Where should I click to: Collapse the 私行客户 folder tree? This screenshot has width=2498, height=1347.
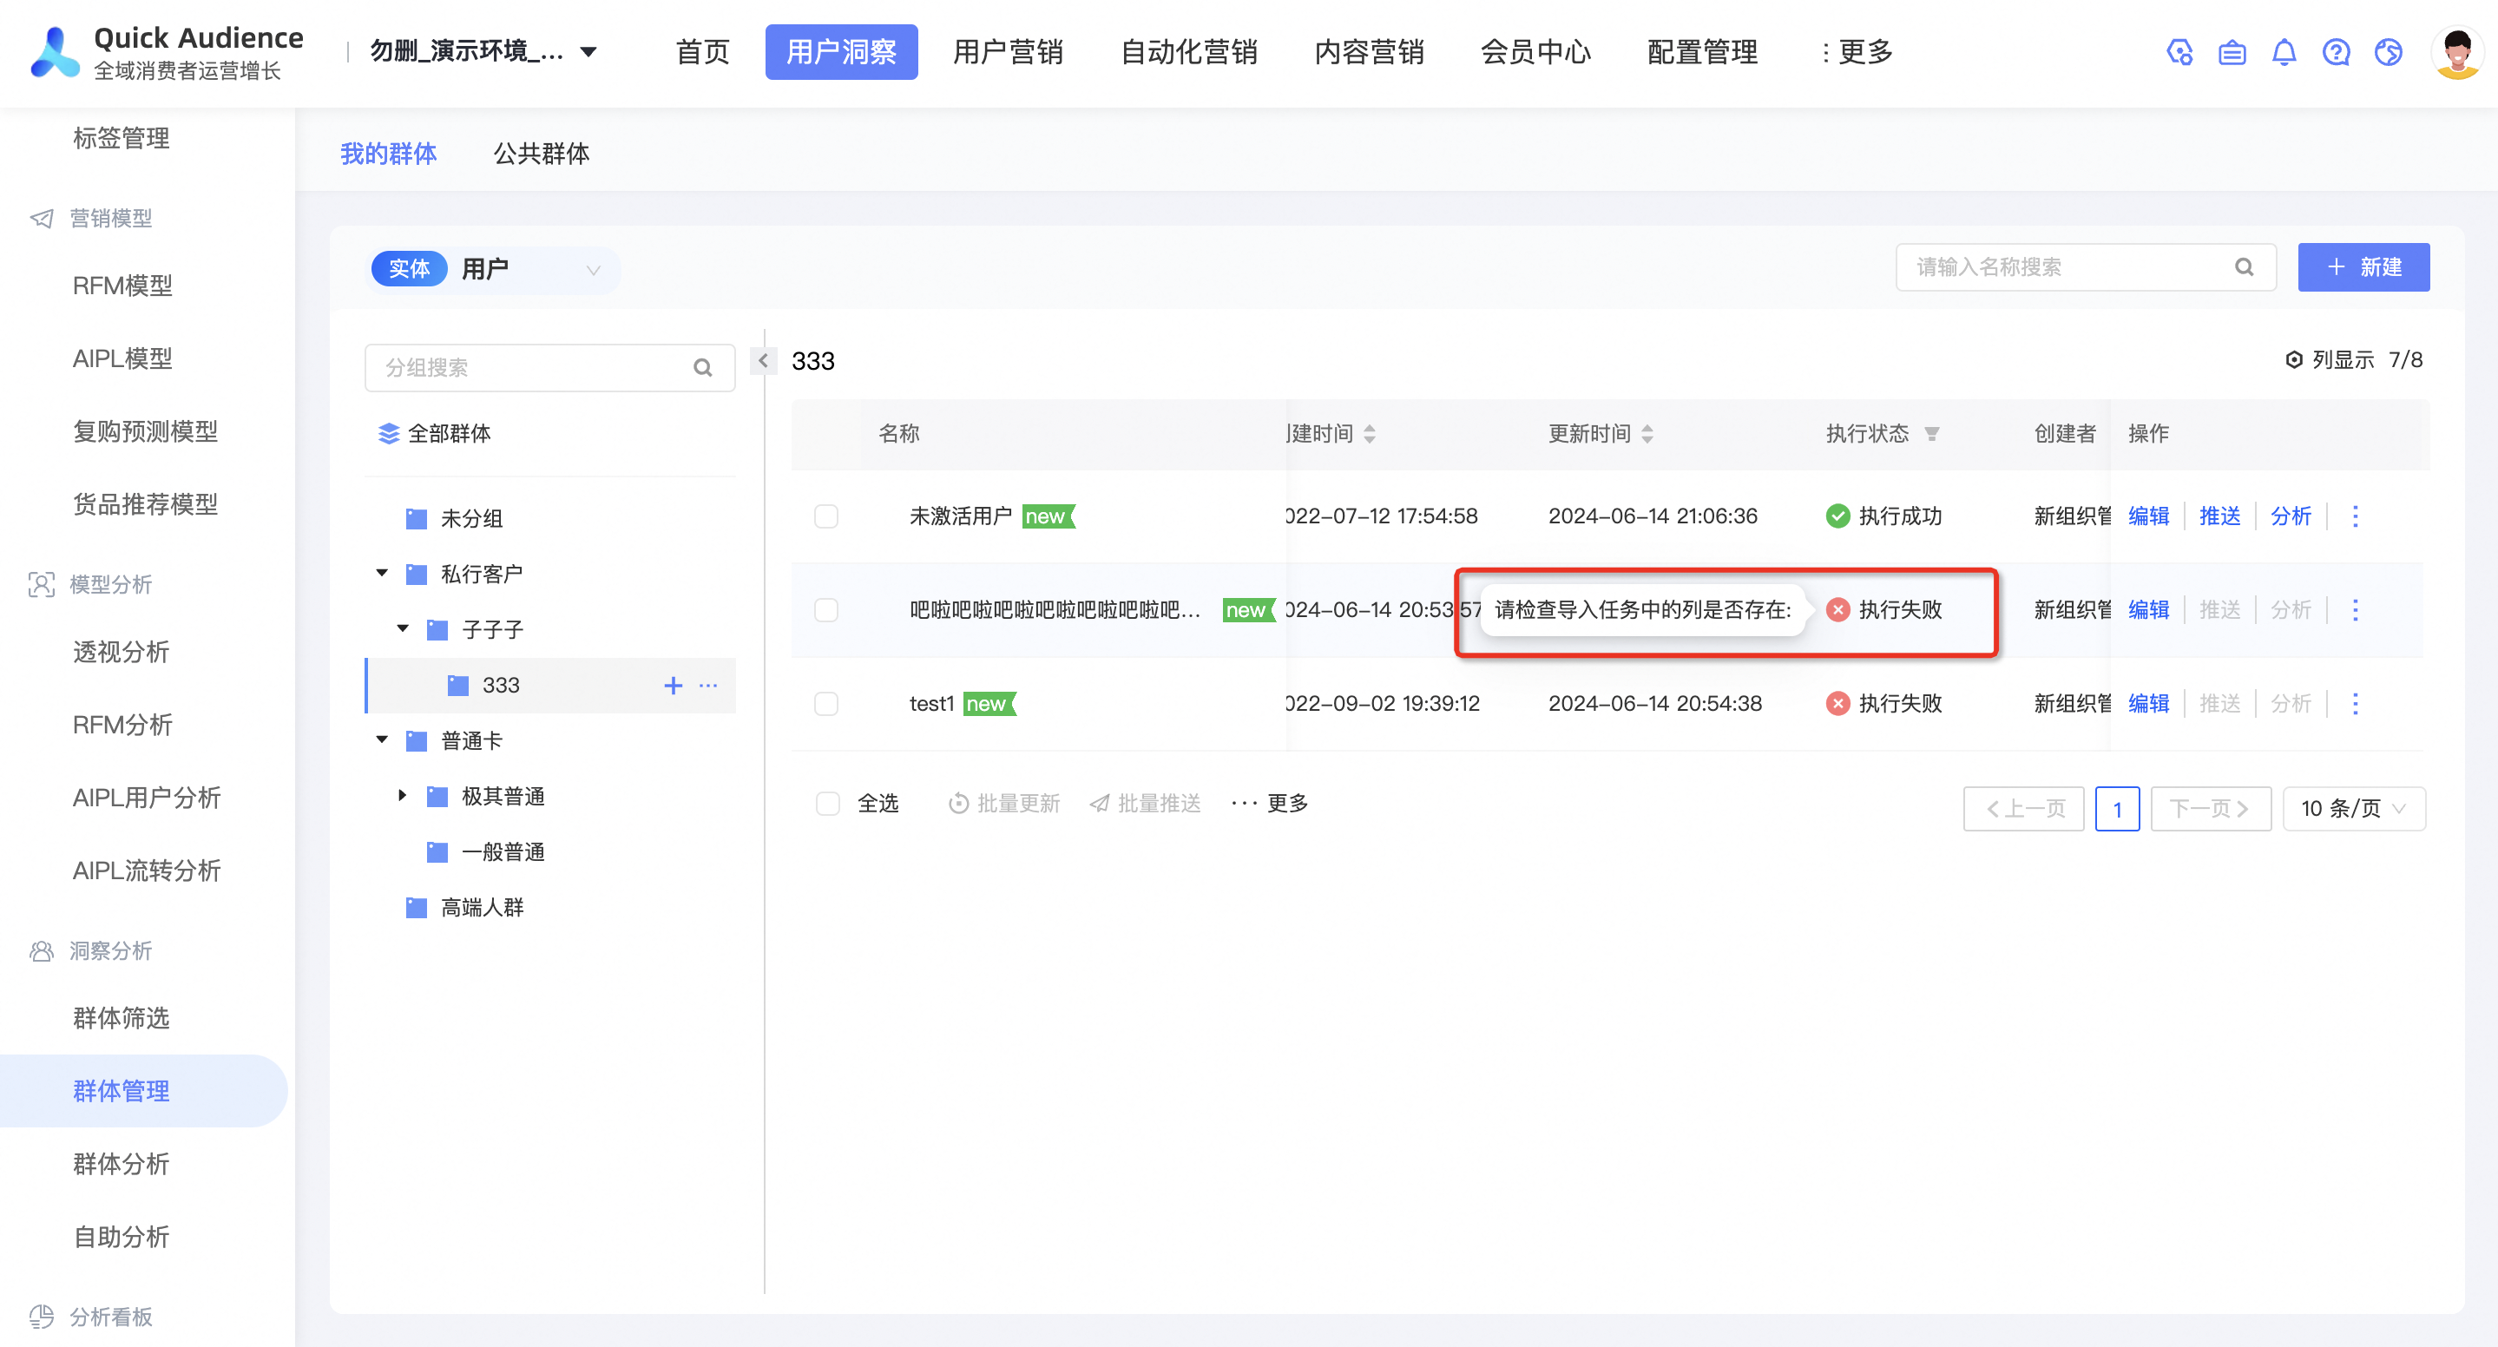point(382,573)
